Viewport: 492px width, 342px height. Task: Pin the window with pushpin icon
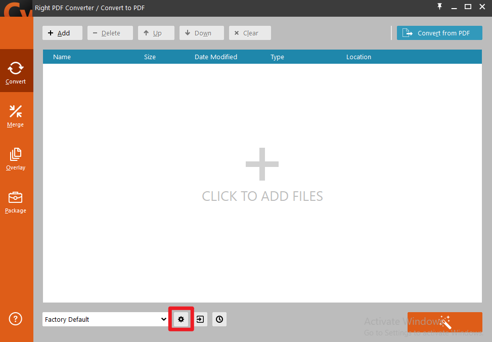pyautogui.click(x=439, y=7)
